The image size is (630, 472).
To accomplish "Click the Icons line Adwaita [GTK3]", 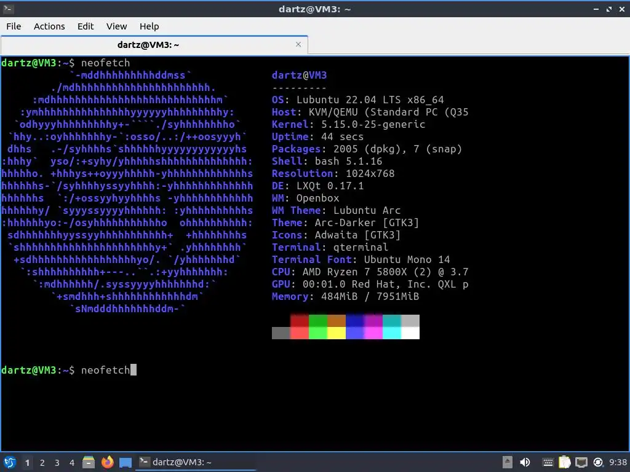I will point(336,235).
